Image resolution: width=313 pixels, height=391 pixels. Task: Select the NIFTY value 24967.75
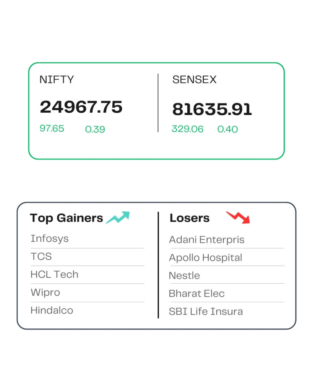point(81,107)
